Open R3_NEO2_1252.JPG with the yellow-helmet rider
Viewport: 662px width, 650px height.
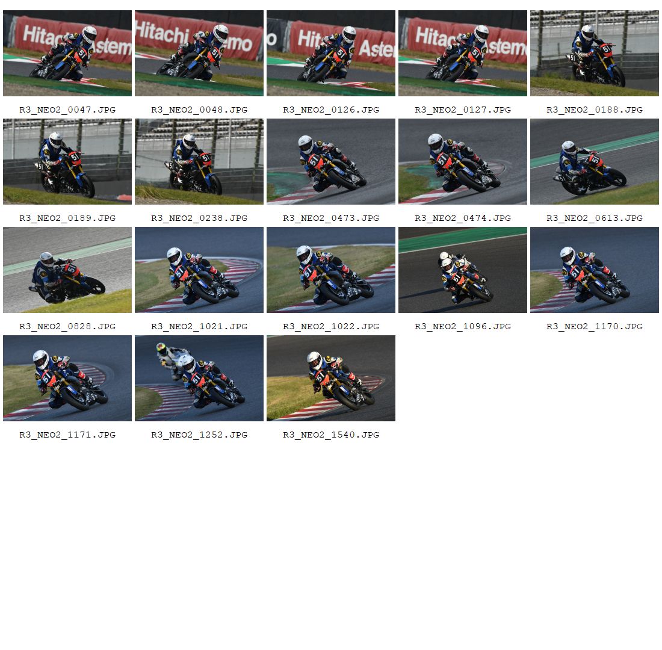(x=199, y=379)
